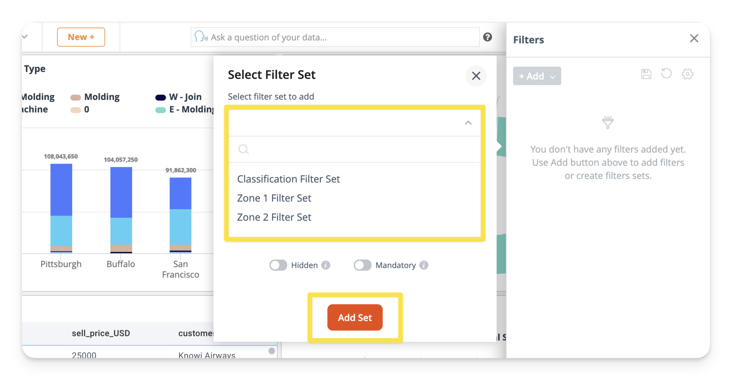Select Classification Filter Set option

[288, 179]
